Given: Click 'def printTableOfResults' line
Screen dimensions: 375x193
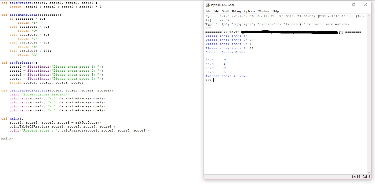Looking at the screenshot, I should point(57,91).
